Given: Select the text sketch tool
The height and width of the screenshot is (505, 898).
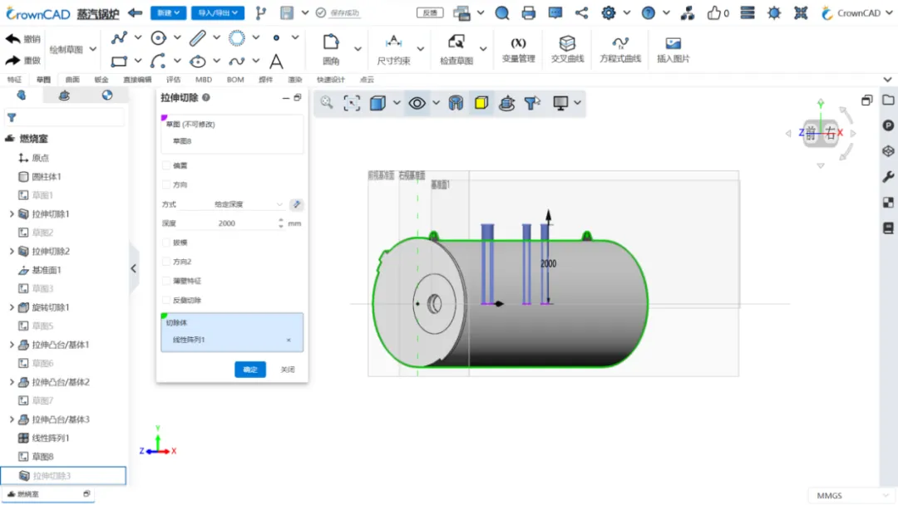Looking at the screenshot, I should pyautogui.click(x=276, y=61).
